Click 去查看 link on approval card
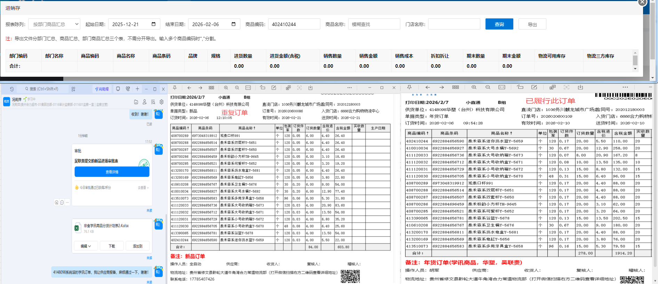 [x=143, y=187]
